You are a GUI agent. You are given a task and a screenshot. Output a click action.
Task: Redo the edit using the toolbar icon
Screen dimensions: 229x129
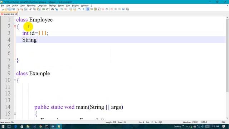(x=47, y=9)
